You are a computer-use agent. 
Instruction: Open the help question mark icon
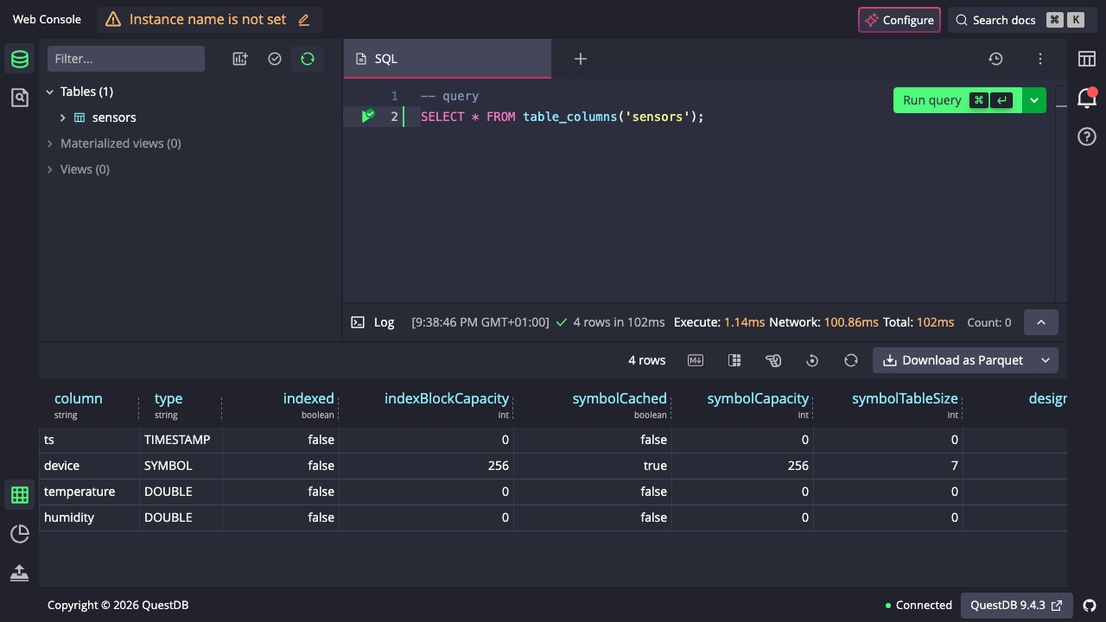(1086, 136)
